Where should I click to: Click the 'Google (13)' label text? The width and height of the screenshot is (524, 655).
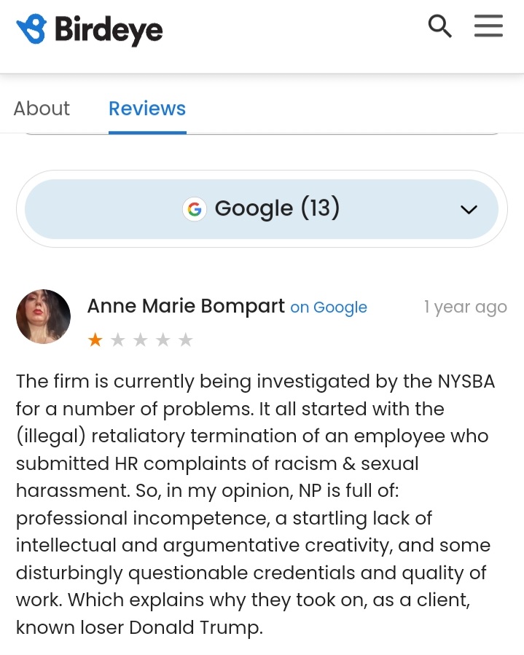click(277, 208)
